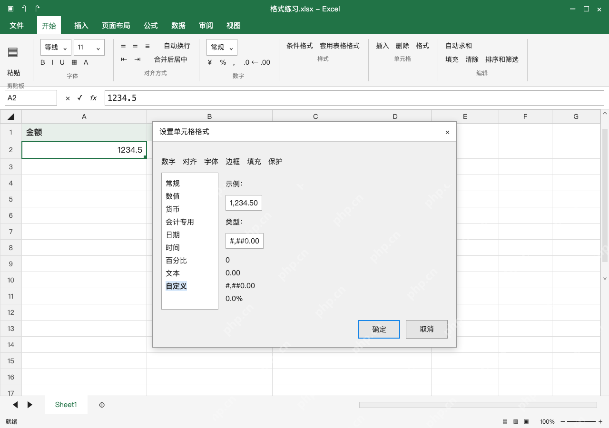Increase indent using the right-arrow indent icon
This screenshot has height=428, width=609.
click(138, 59)
